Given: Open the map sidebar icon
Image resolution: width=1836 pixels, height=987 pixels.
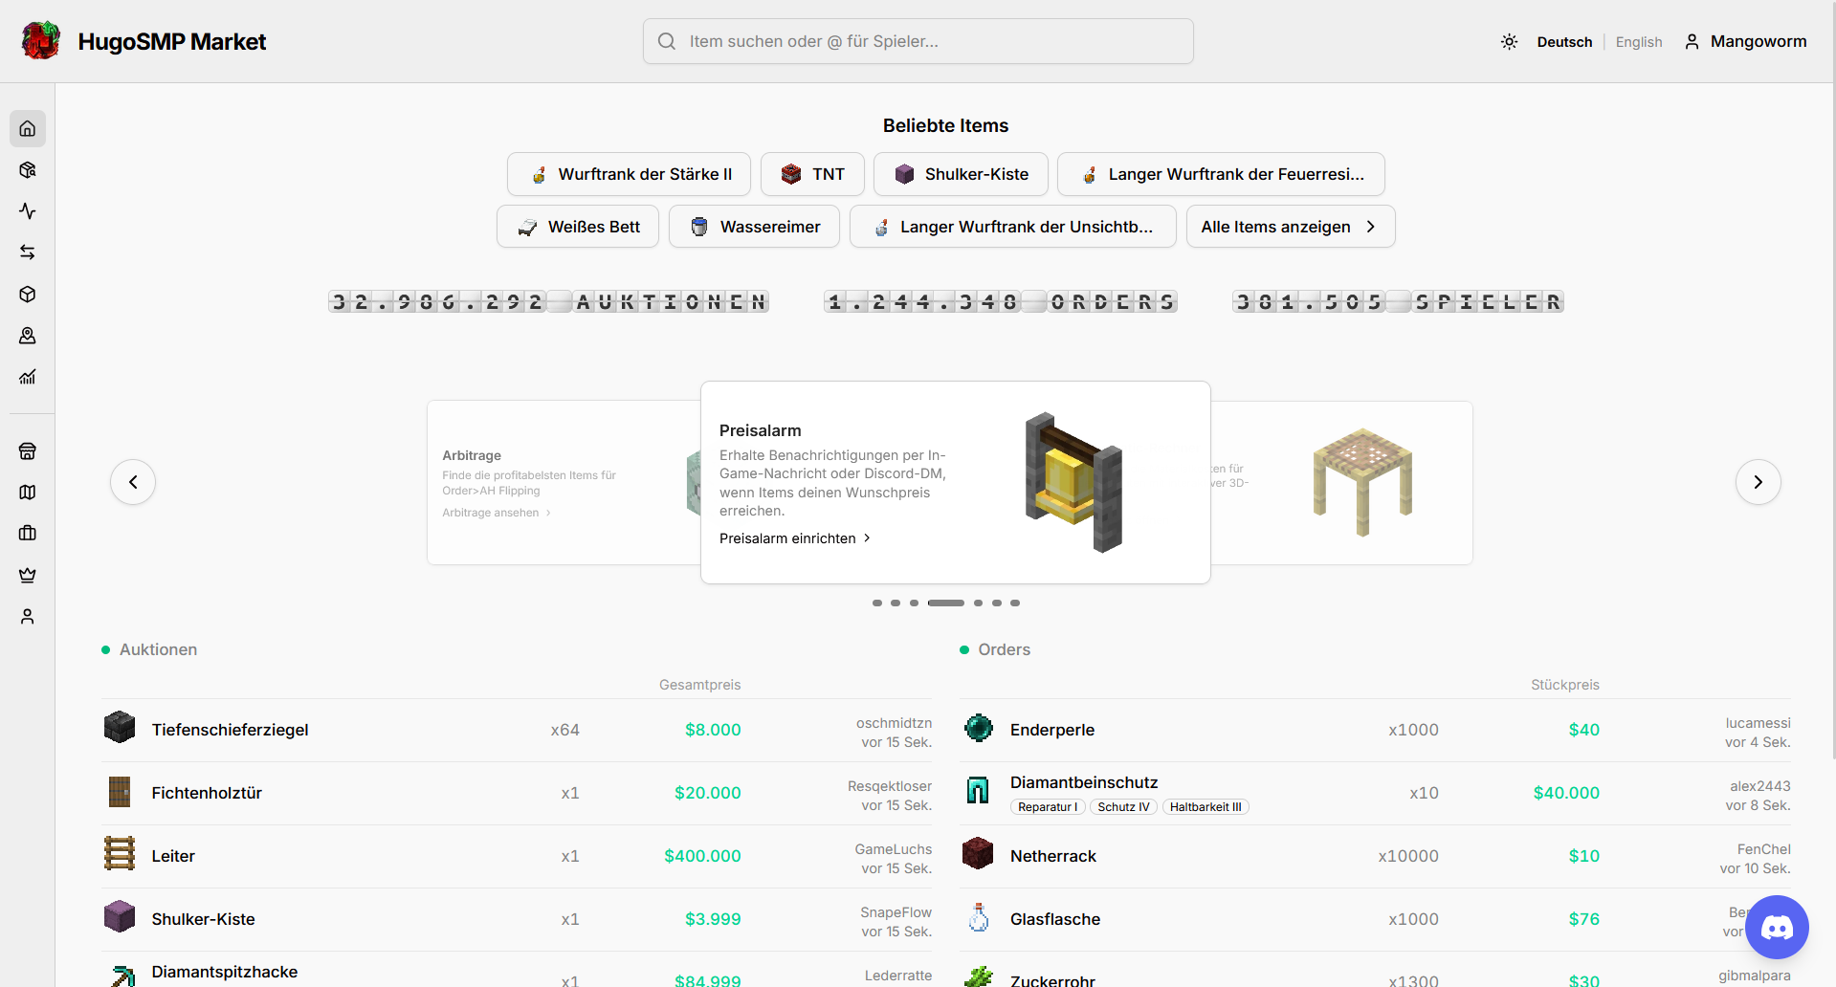Looking at the screenshot, I should [x=28, y=493].
